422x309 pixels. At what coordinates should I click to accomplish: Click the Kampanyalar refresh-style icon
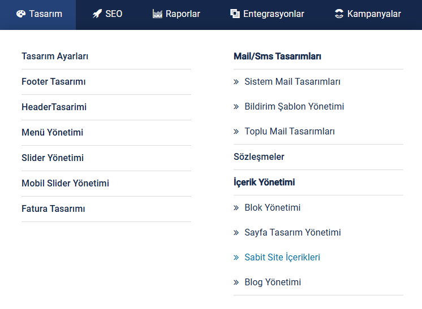click(x=339, y=14)
